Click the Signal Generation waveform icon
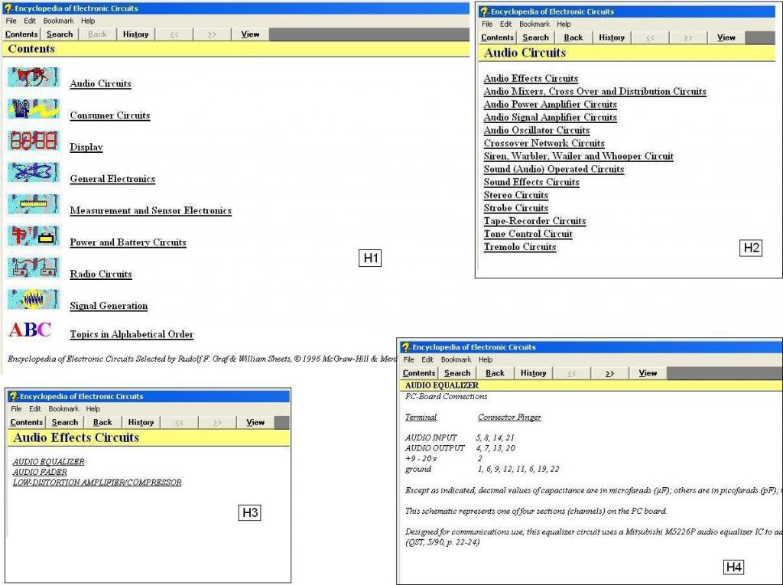 tap(34, 299)
